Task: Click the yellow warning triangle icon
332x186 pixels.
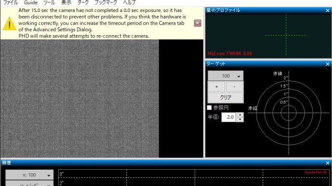Action: (x=9, y=23)
